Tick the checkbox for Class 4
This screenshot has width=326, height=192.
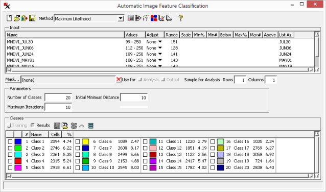[x=10, y=161]
